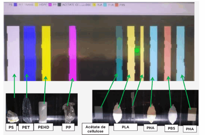Click the 'Acétate de cellulose' label box
The width and height of the screenshot is (205, 135).
(x=95, y=129)
